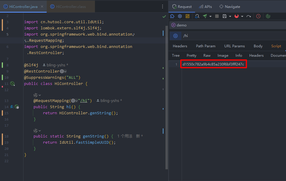This screenshot has height=181, width=286.
Task: Click the AI inlay icon above genString method
Action: (x=35, y=131)
